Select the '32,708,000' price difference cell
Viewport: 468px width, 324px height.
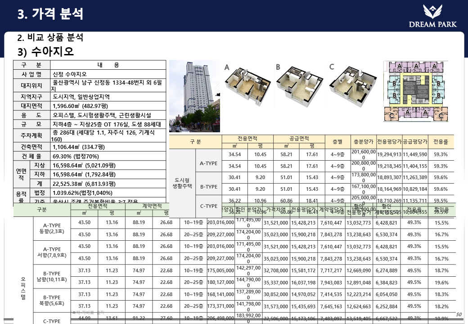(276, 270)
